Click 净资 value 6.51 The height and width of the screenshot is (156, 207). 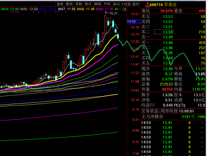[x=169, y=100]
